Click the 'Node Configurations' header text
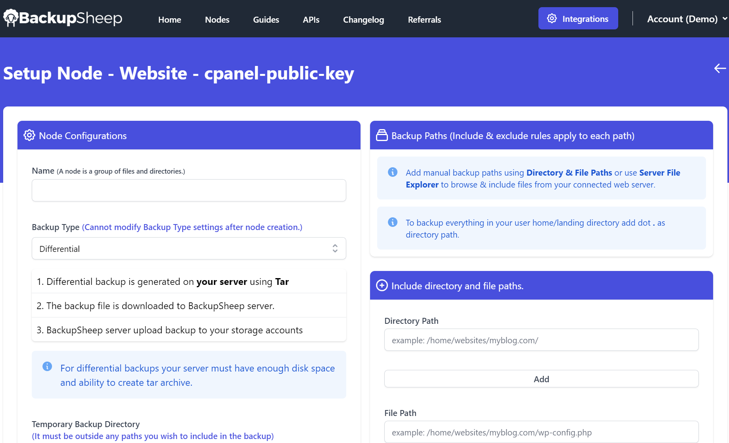The image size is (729, 443). (83, 135)
